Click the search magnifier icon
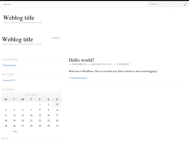 click(x=186, y=4)
